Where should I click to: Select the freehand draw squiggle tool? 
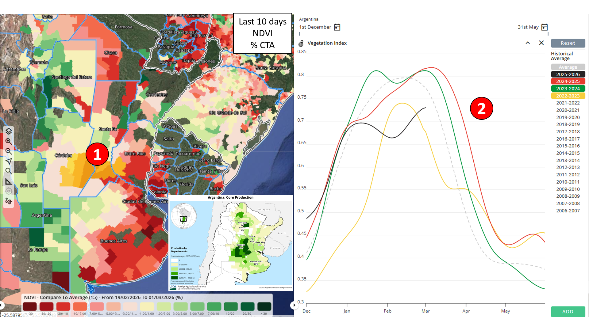(9, 201)
